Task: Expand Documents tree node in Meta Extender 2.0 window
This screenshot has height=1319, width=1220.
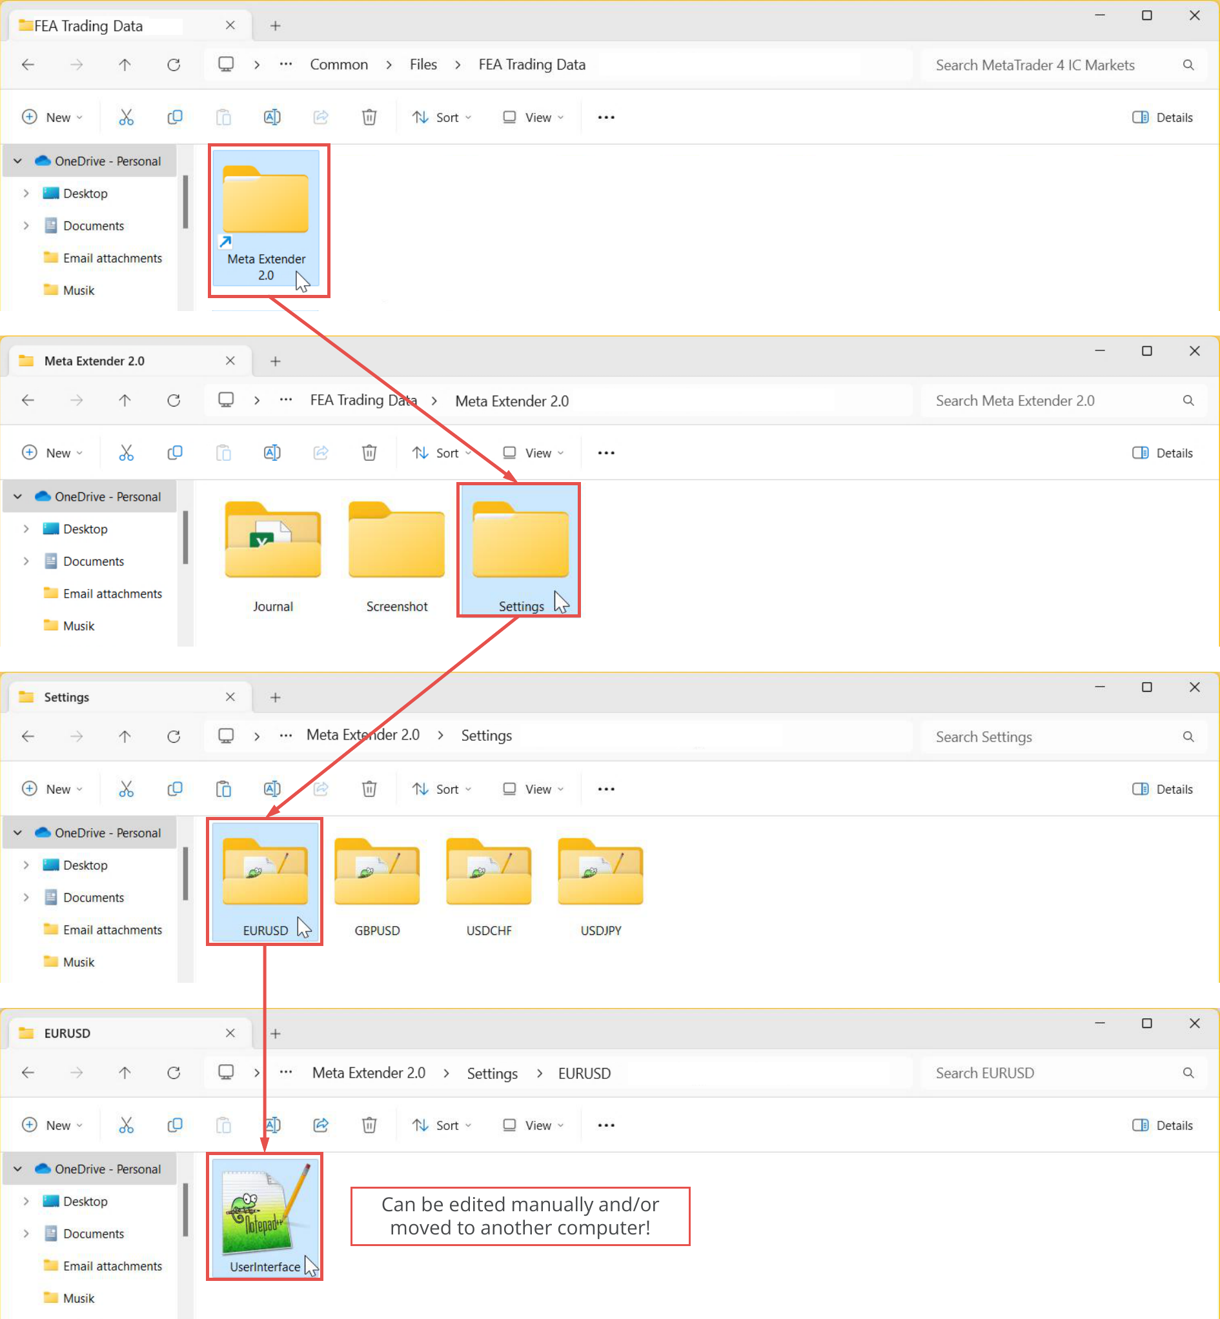Action: 26,561
